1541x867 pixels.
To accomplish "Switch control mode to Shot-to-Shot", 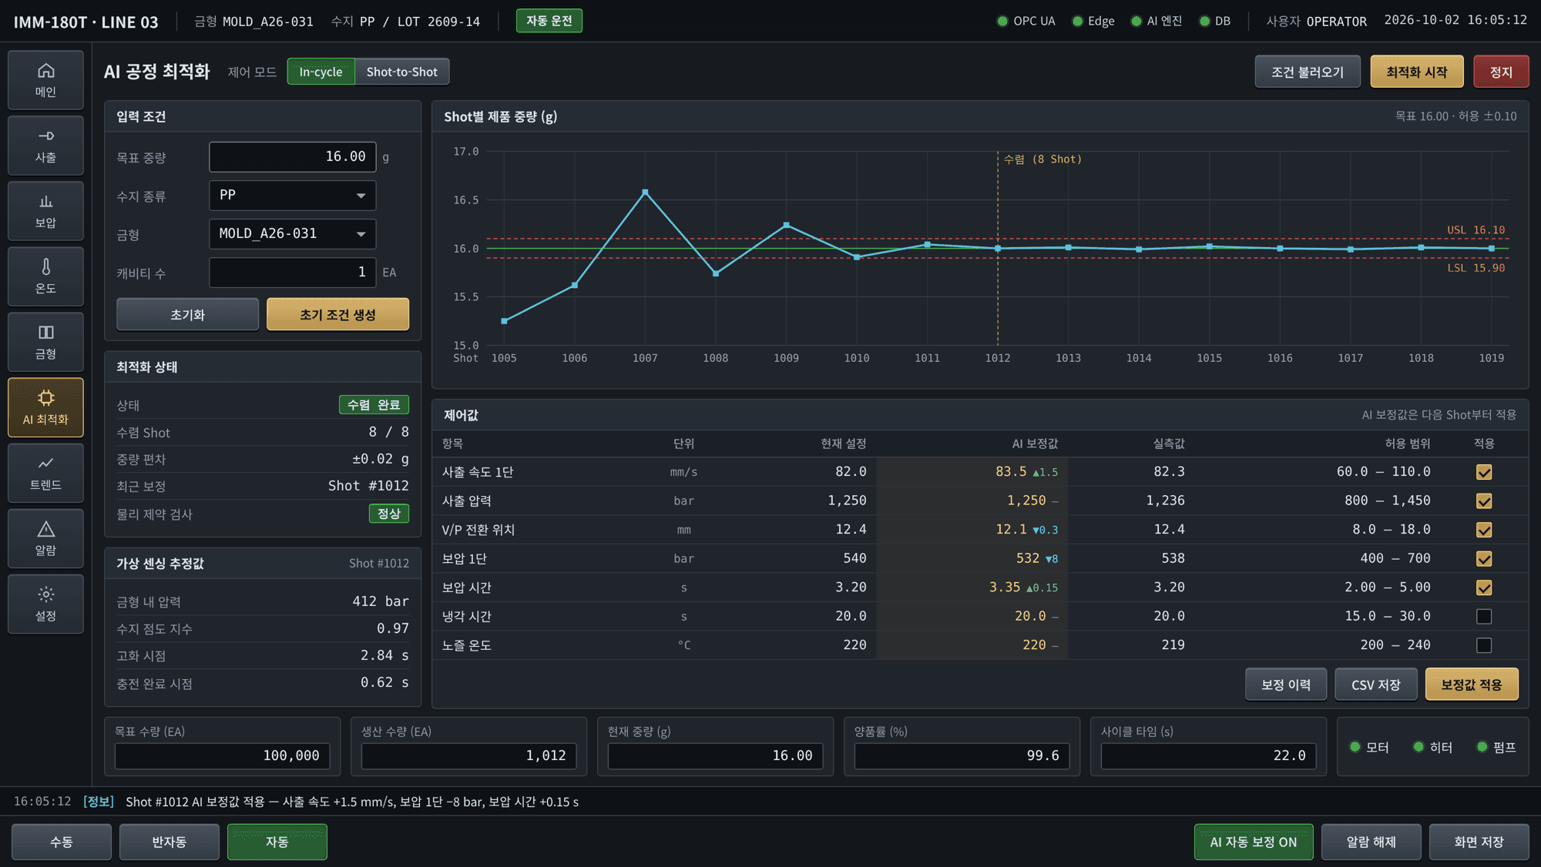I will click(401, 72).
